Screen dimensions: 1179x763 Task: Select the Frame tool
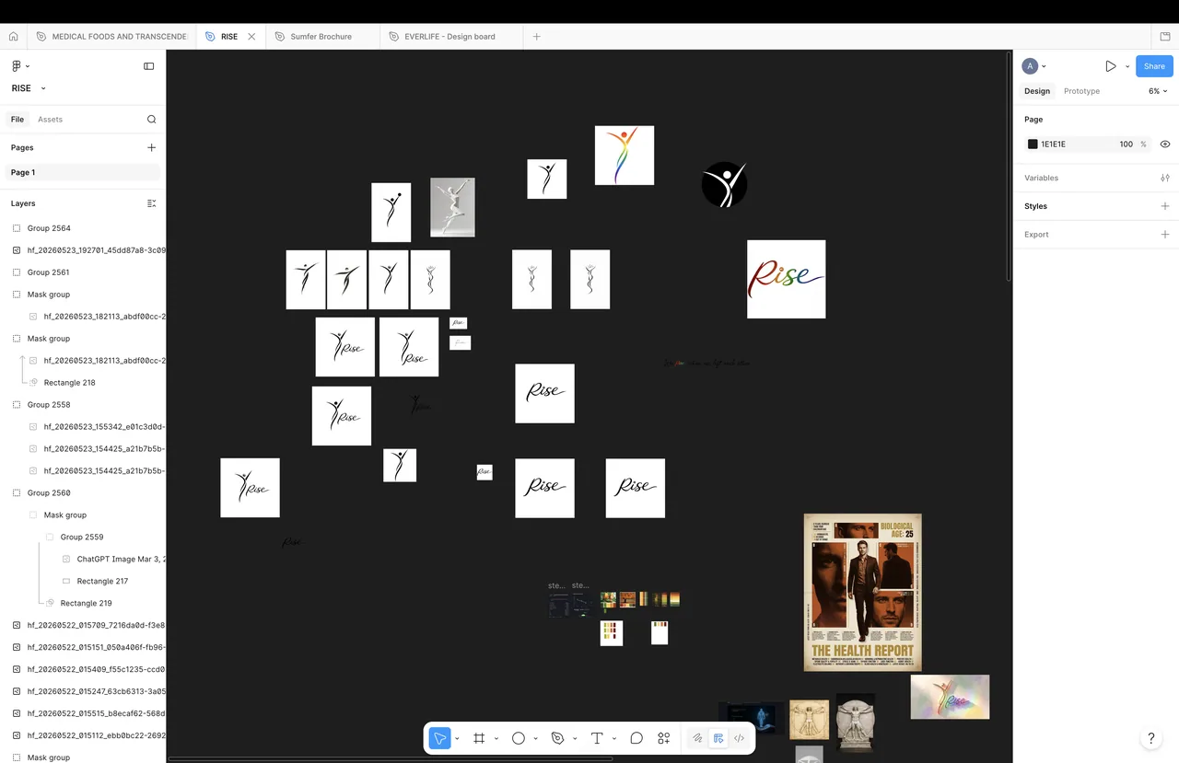coord(479,738)
